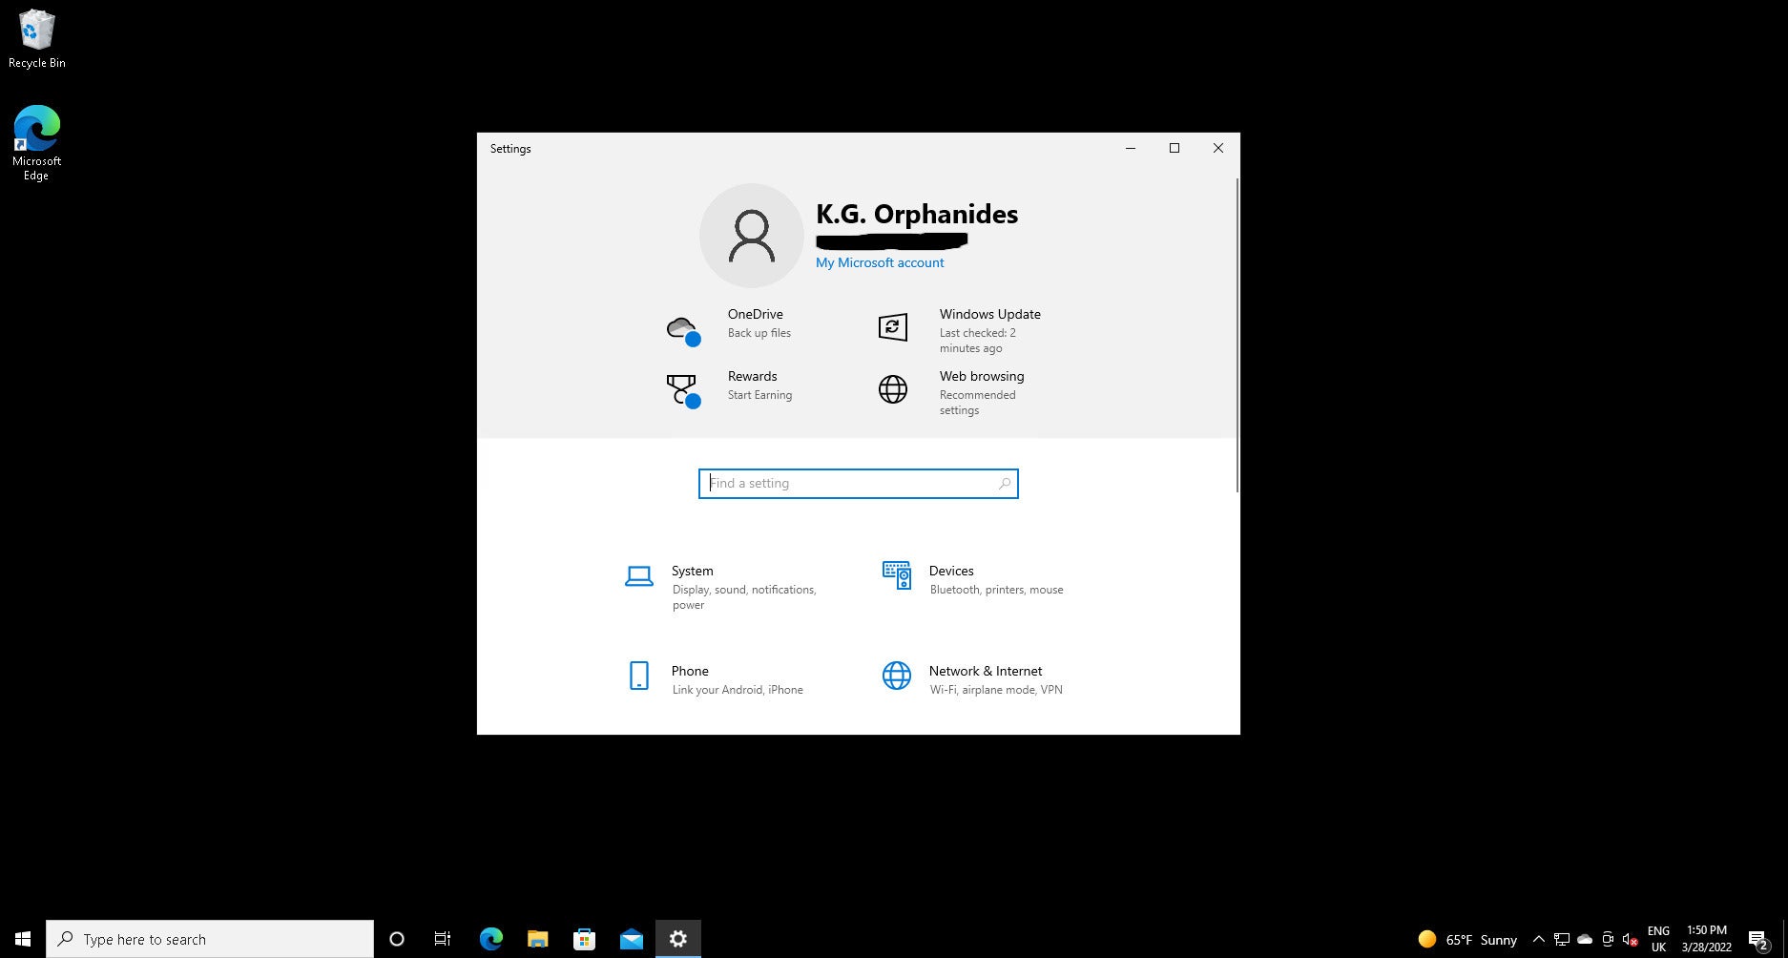Select the Microsoft Edge desktop shortcut
1788x958 pixels.
pyautogui.click(x=37, y=143)
